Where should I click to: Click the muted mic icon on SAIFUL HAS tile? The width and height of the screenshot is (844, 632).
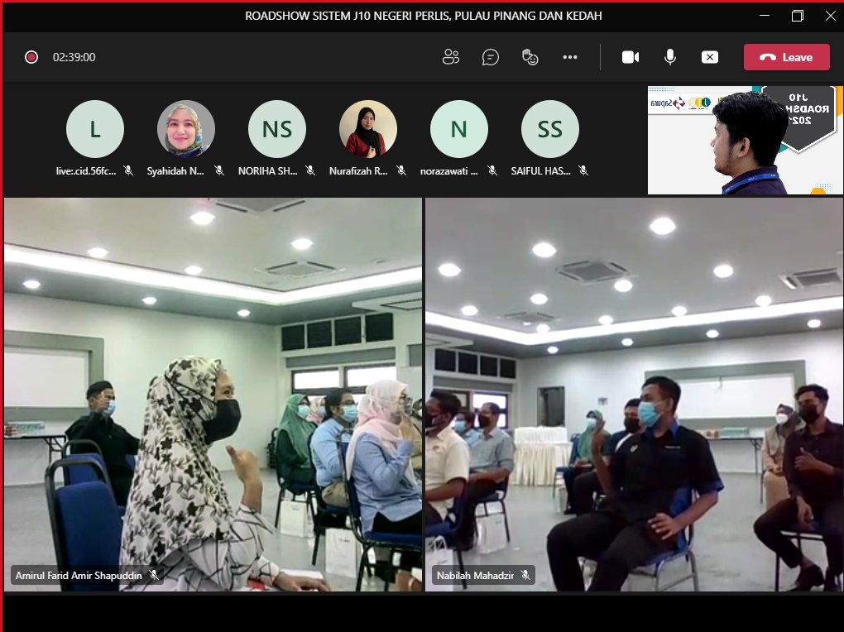click(x=583, y=170)
